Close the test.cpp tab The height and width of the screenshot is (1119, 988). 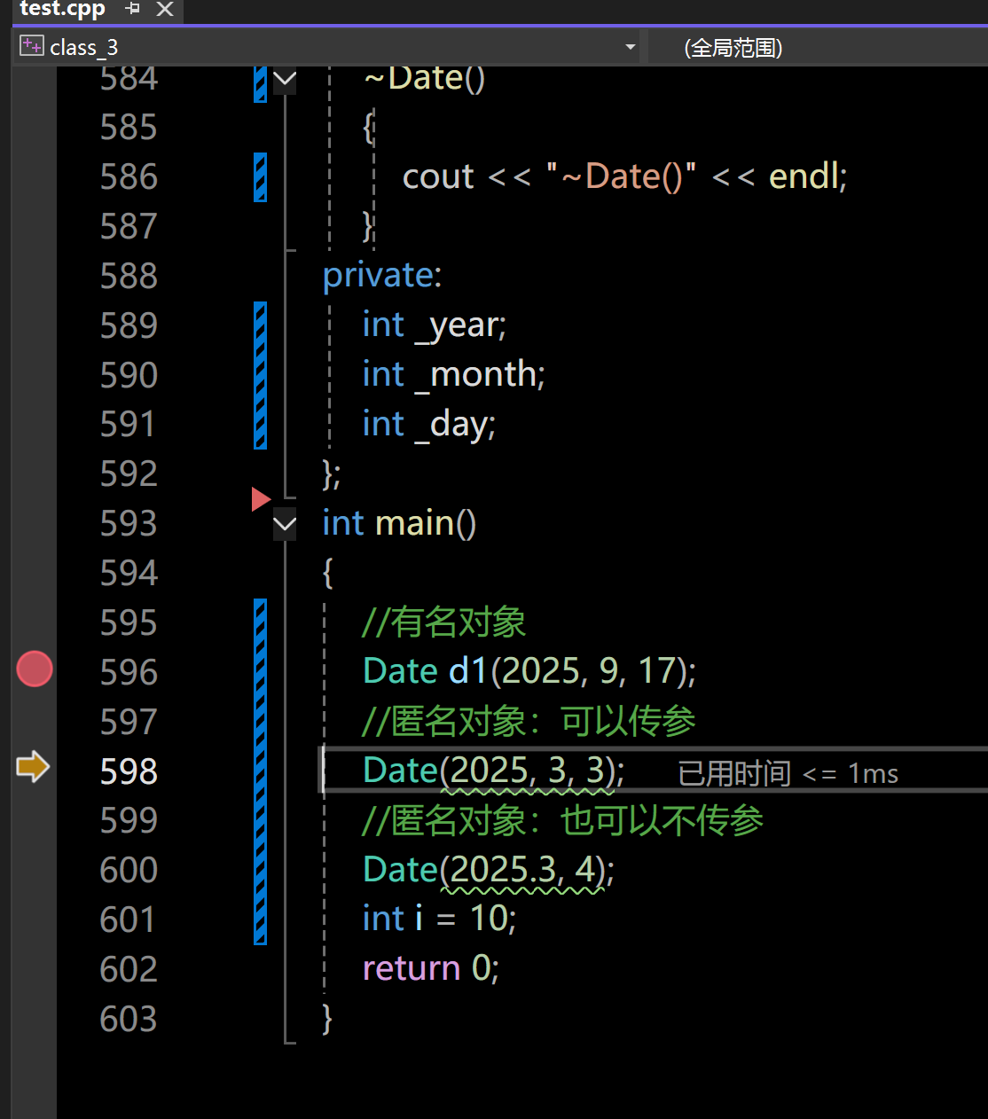tap(164, 9)
